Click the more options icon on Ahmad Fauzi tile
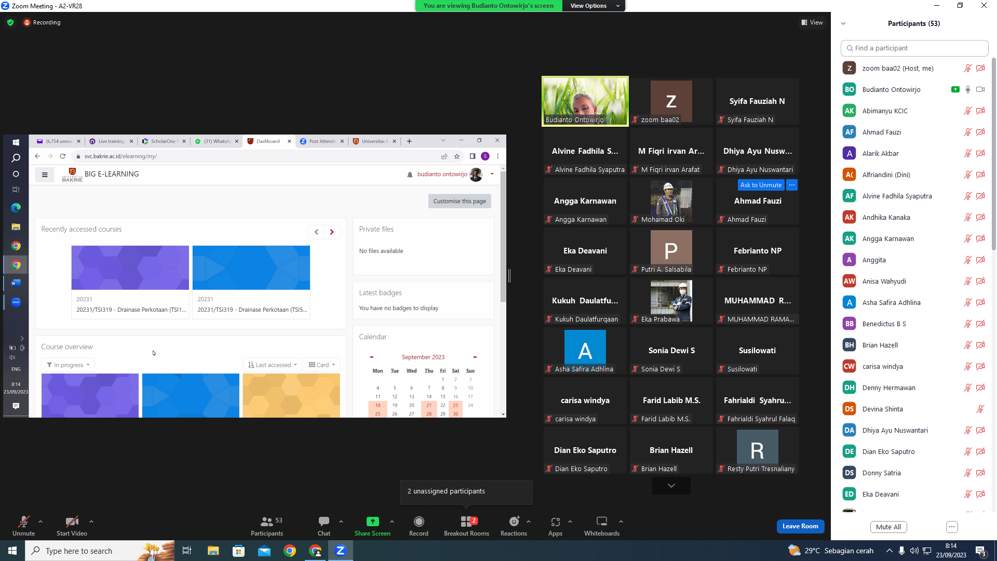Viewport: 997px width, 561px height. (x=791, y=185)
